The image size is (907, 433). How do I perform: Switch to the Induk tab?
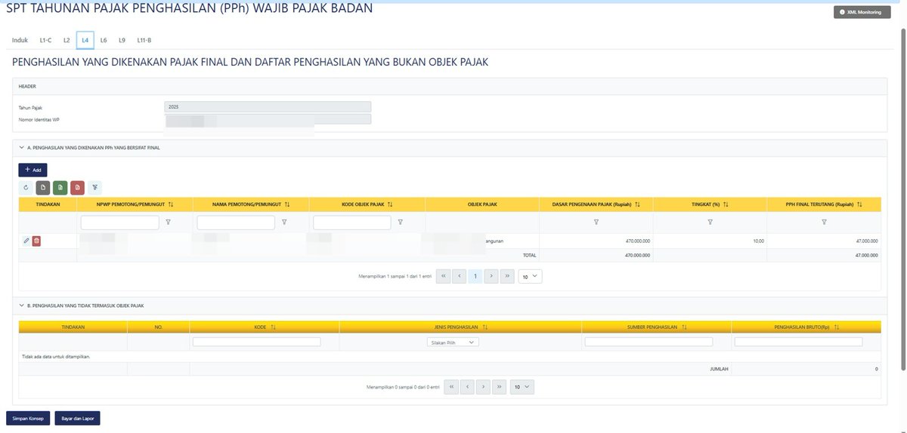[x=20, y=40]
